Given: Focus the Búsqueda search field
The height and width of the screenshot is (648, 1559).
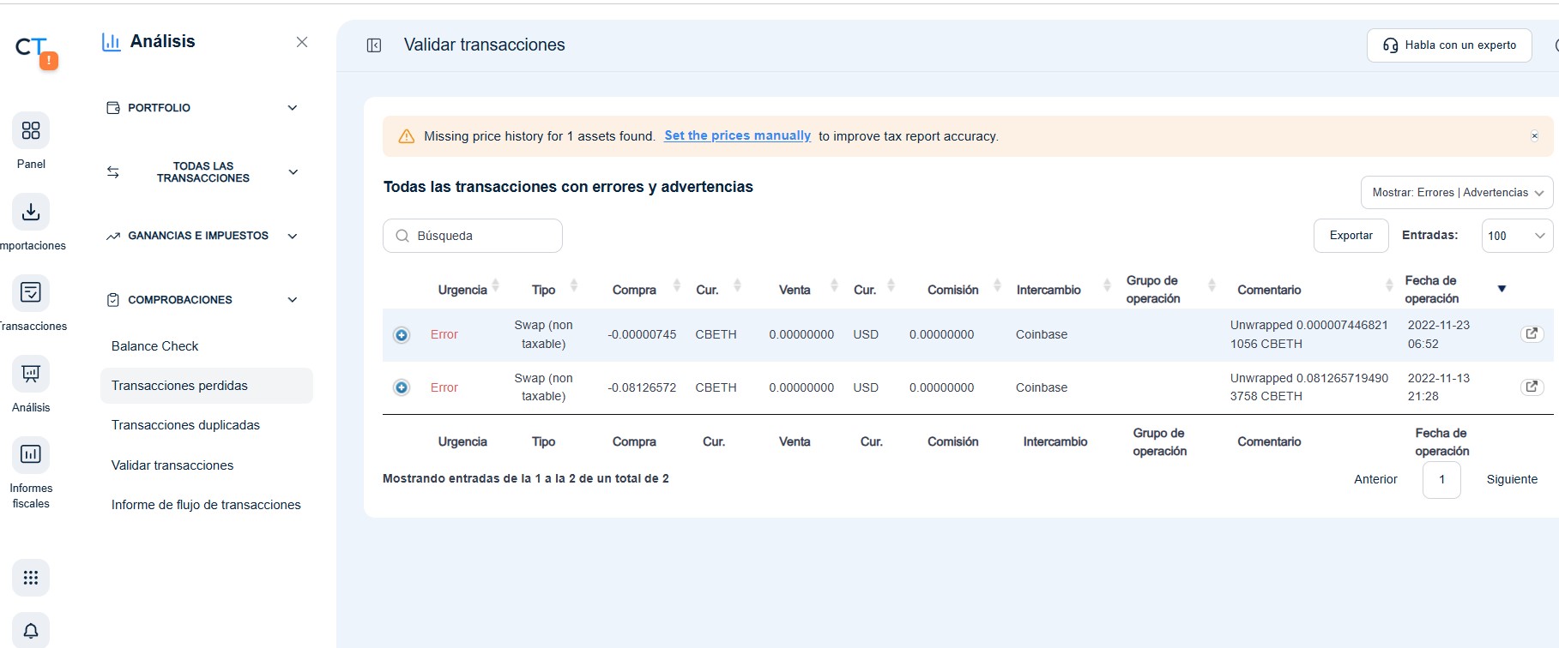Looking at the screenshot, I should (x=473, y=236).
